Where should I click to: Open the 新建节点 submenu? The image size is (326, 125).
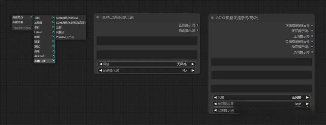22,18
